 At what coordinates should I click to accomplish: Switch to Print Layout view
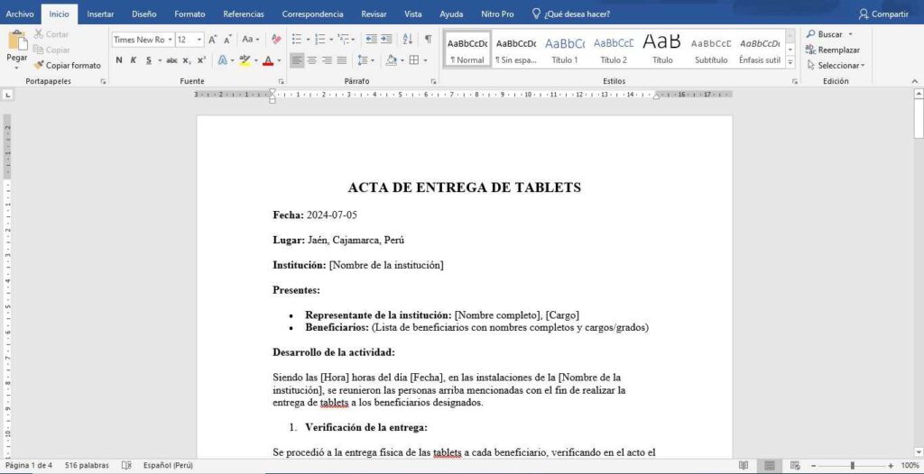click(769, 465)
